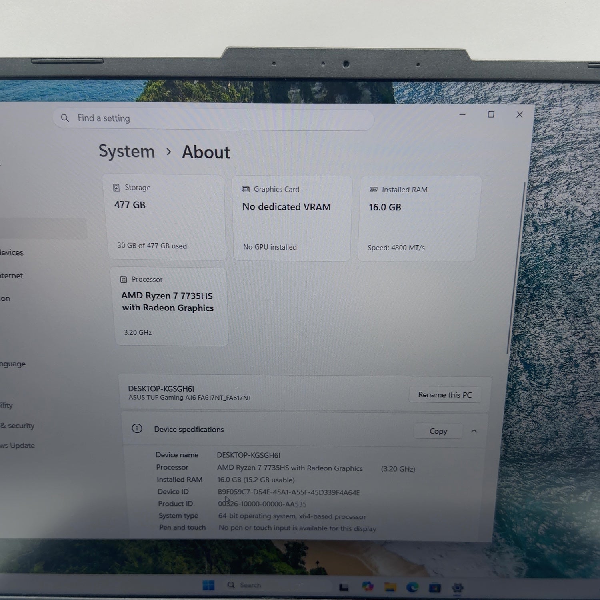Click the No GPU installed text
This screenshot has height=600, width=600.
[270, 247]
